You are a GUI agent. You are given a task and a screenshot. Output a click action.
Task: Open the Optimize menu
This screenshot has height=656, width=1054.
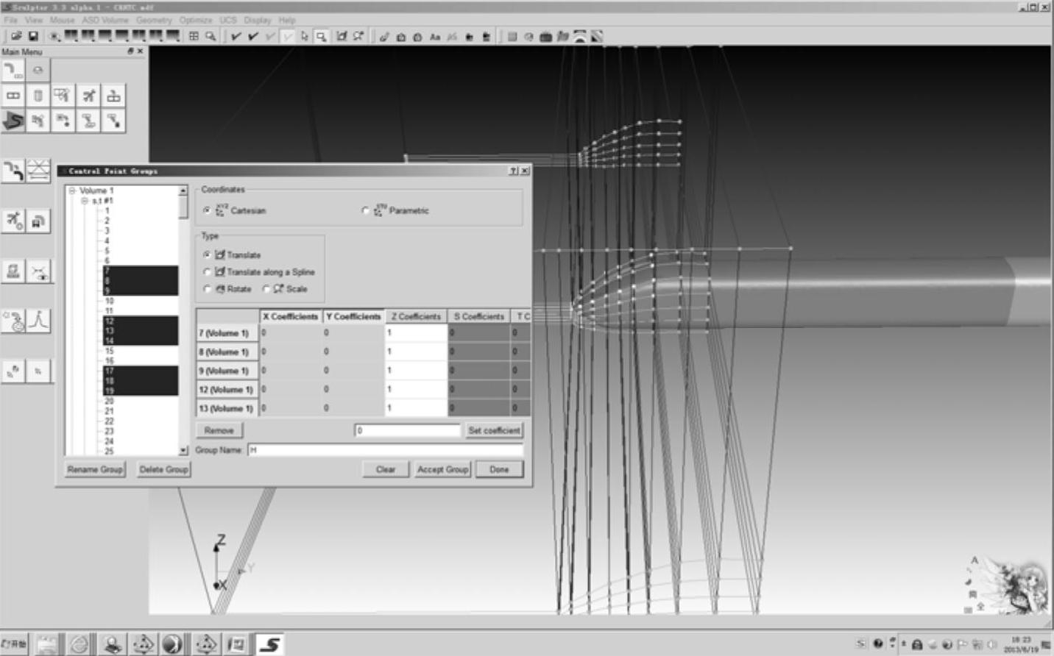click(196, 20)
